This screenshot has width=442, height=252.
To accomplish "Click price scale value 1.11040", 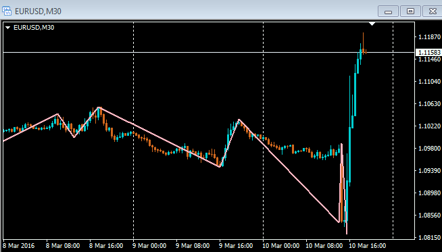I will coord(429,82).
